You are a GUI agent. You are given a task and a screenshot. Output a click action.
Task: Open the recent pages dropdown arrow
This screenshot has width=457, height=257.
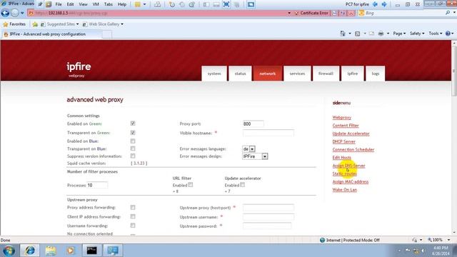click(x=22, y=13)
